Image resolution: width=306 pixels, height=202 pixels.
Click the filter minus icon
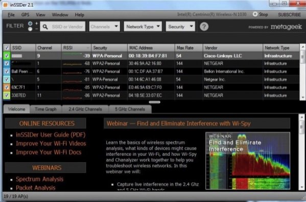(x=36, y=29)
